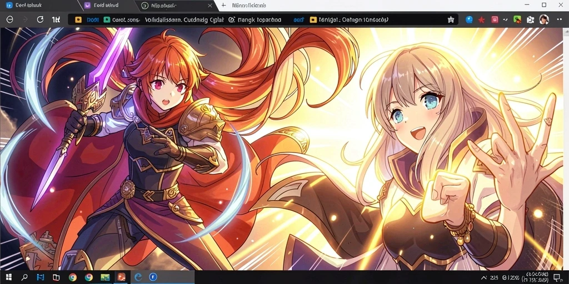
Task: Bookmark this page with the star icon
Action: (x=451, y=19)
